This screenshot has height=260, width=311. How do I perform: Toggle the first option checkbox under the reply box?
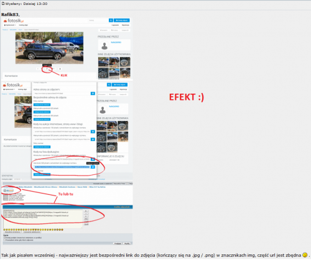(4, 238)
